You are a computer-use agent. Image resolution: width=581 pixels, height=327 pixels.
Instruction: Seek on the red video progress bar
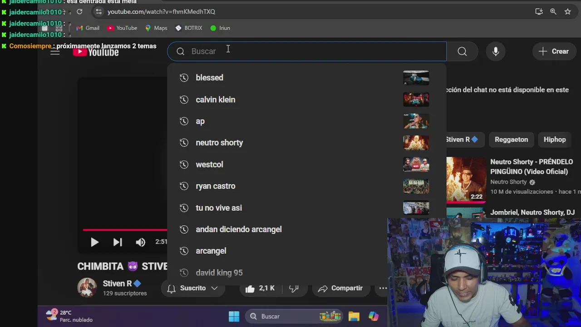pos(125,230)
